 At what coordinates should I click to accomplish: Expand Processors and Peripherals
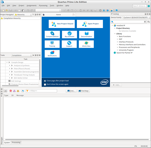[117, 47]
